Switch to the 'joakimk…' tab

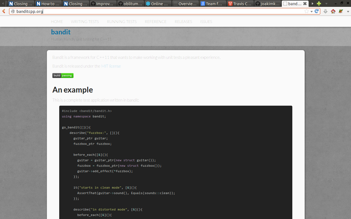coord(268,4)
